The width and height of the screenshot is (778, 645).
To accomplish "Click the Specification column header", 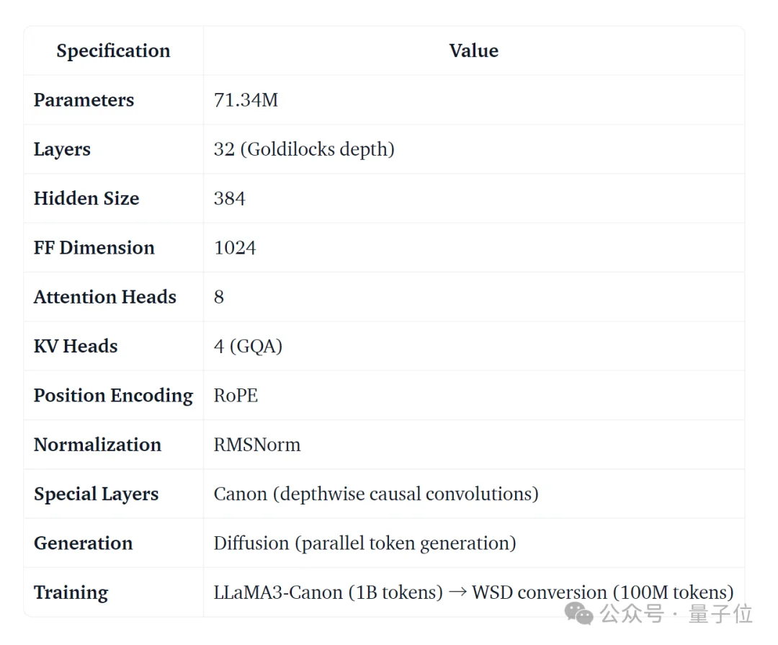I will coord(114,51).
